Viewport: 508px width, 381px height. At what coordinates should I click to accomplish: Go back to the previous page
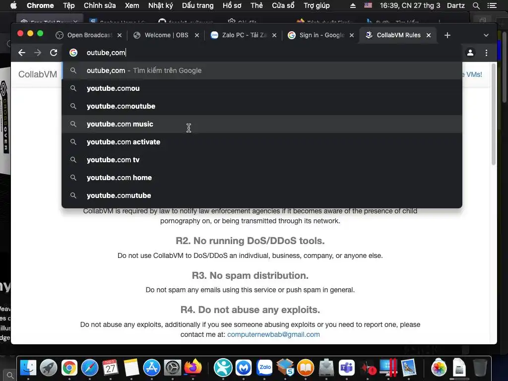(22, 53)
